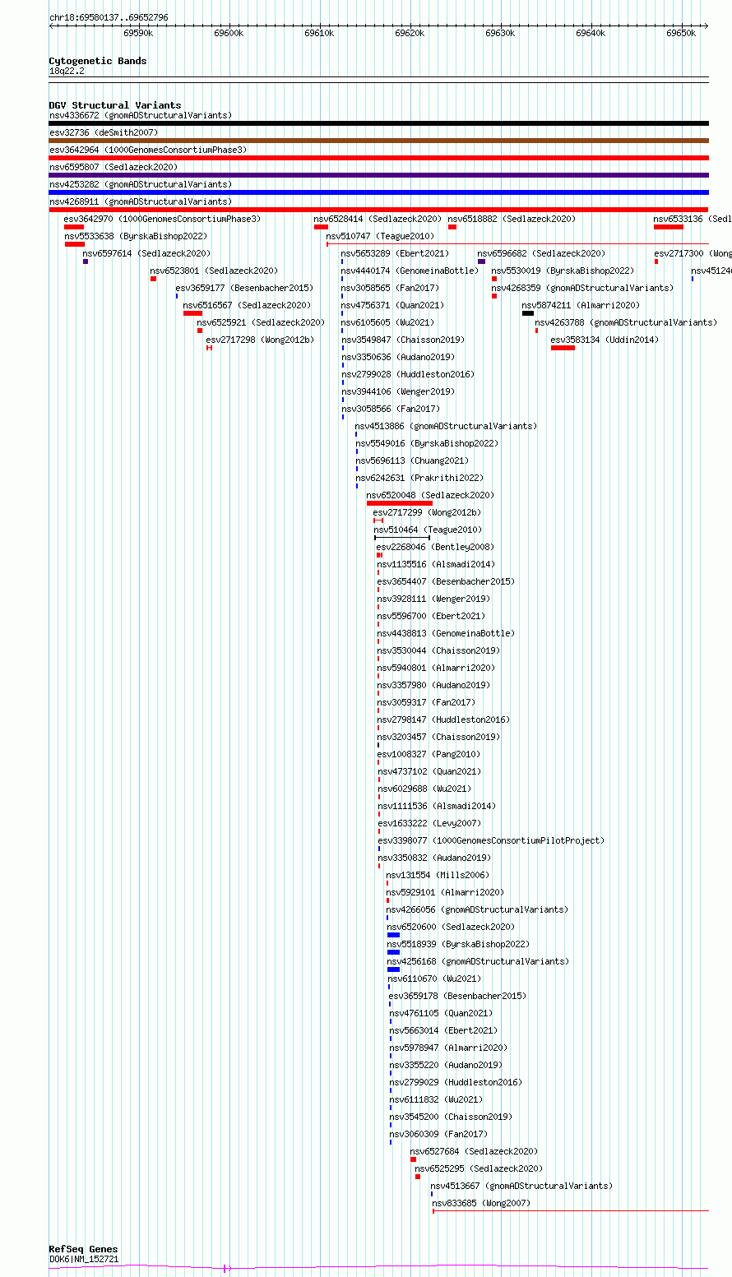
Task: Click the blue bar under nsv6520600
Action: pyautogui.click(x=393, y=935)
